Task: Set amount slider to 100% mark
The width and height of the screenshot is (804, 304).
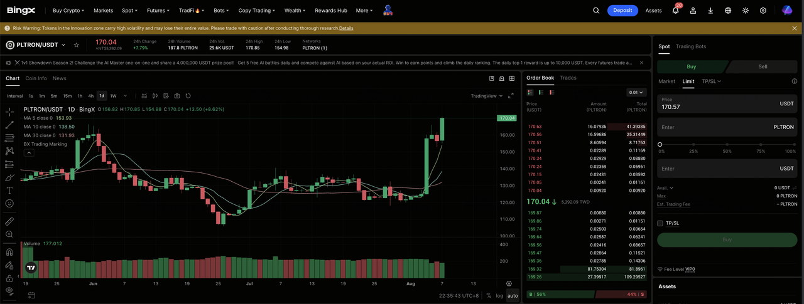Action: tap(794, 144)
